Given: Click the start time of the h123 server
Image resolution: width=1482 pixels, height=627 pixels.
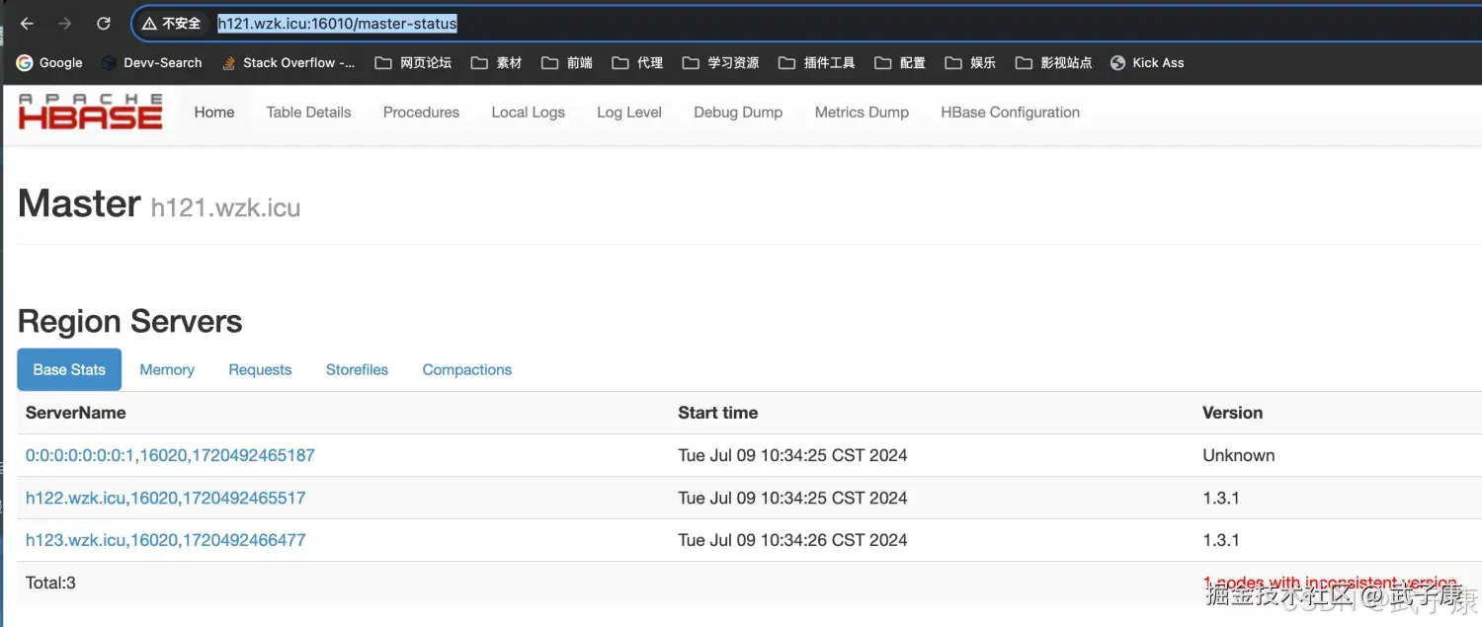Looking at the screenshot, I should 792,540.
